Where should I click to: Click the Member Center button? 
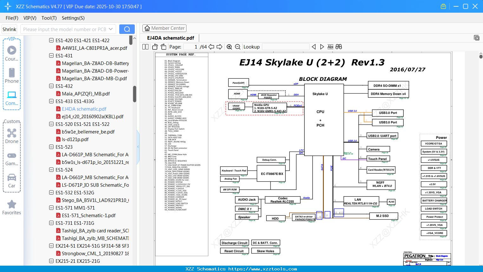coord(164,28)
